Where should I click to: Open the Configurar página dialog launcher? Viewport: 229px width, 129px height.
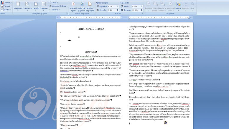(67, 14)
